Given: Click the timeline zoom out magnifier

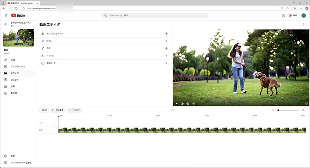Looking at the screenshot, I should 273,110.
